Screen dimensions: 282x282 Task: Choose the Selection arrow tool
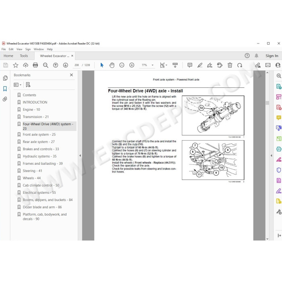102,65
